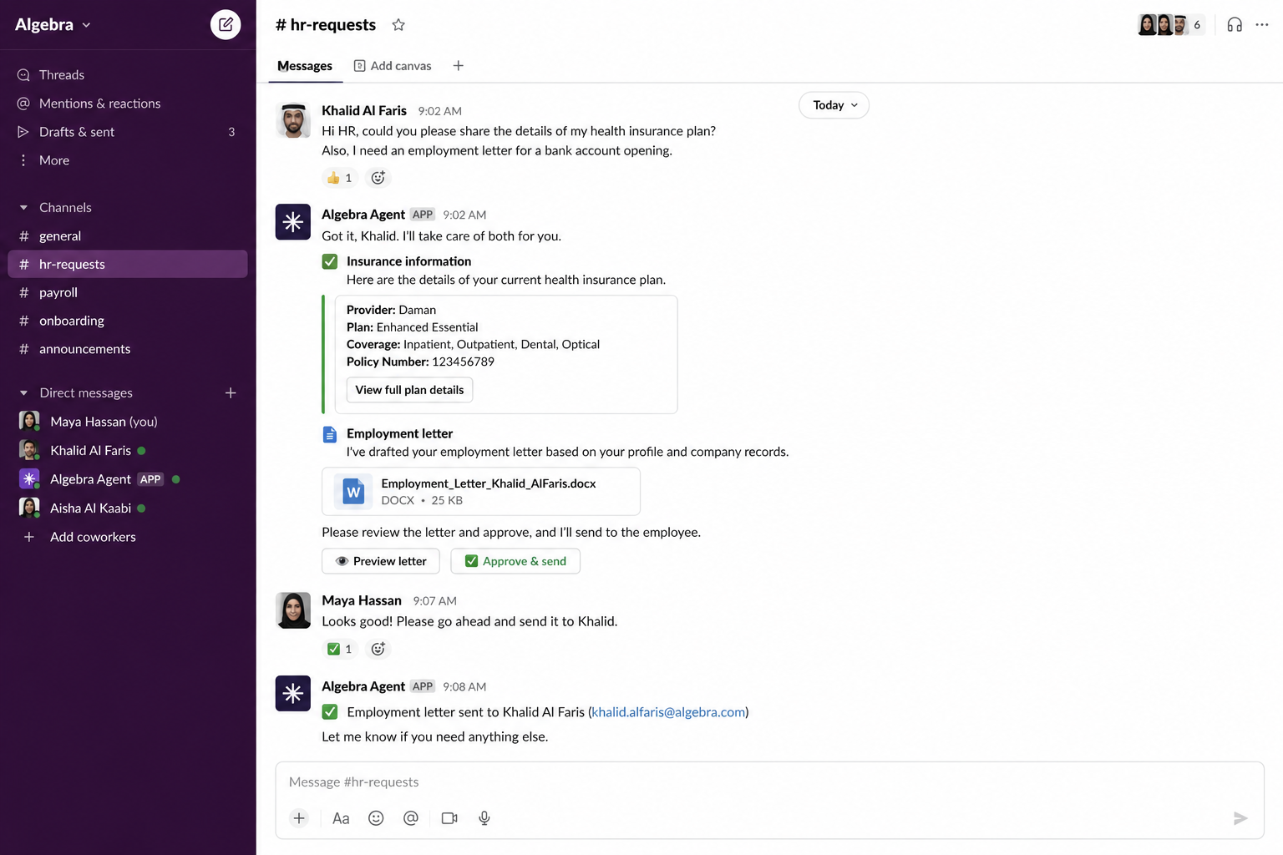
Task: Click Approve & send button
Action: (x=515, y=561)
